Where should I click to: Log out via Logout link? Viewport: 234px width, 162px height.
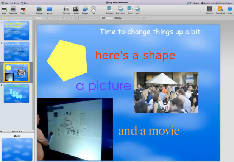217,3
